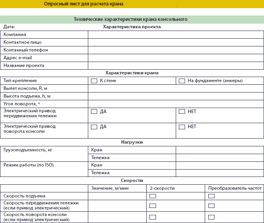This screenshot has width=264, height=223.
Task: Click "Электрический привод поворота консоли" label
Action: [x=29, y=129]
